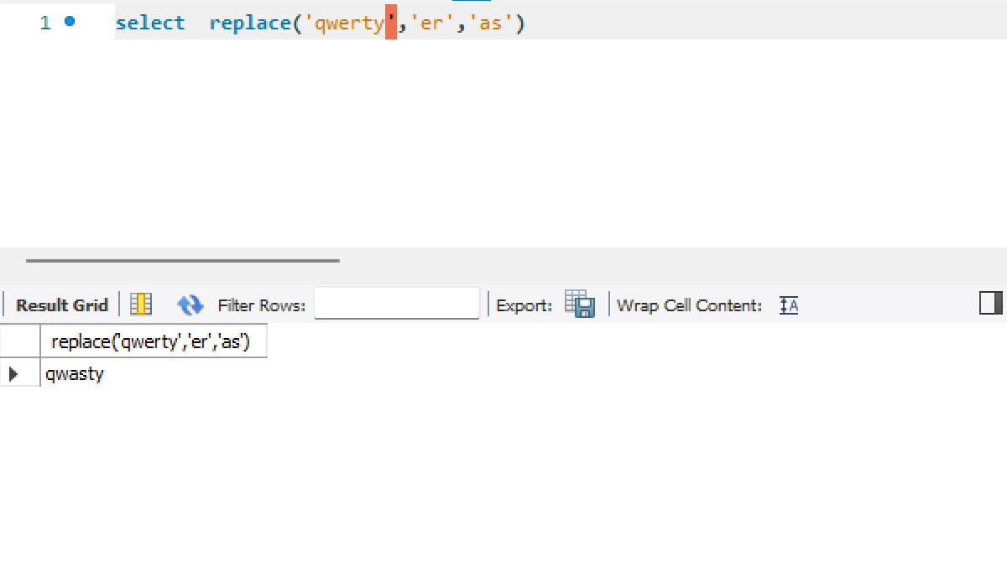Refresh the result grid data
The height and width of the screenshot is (578, 1007).
point(190,305)
